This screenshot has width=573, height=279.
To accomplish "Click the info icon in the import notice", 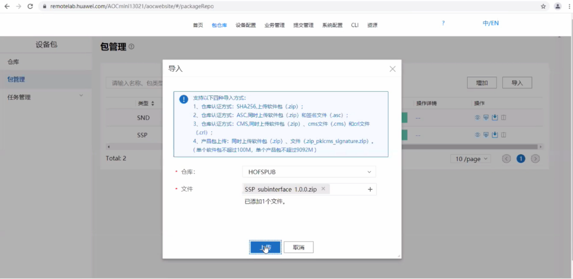I will pyautogui.click(x=184, y=99).
